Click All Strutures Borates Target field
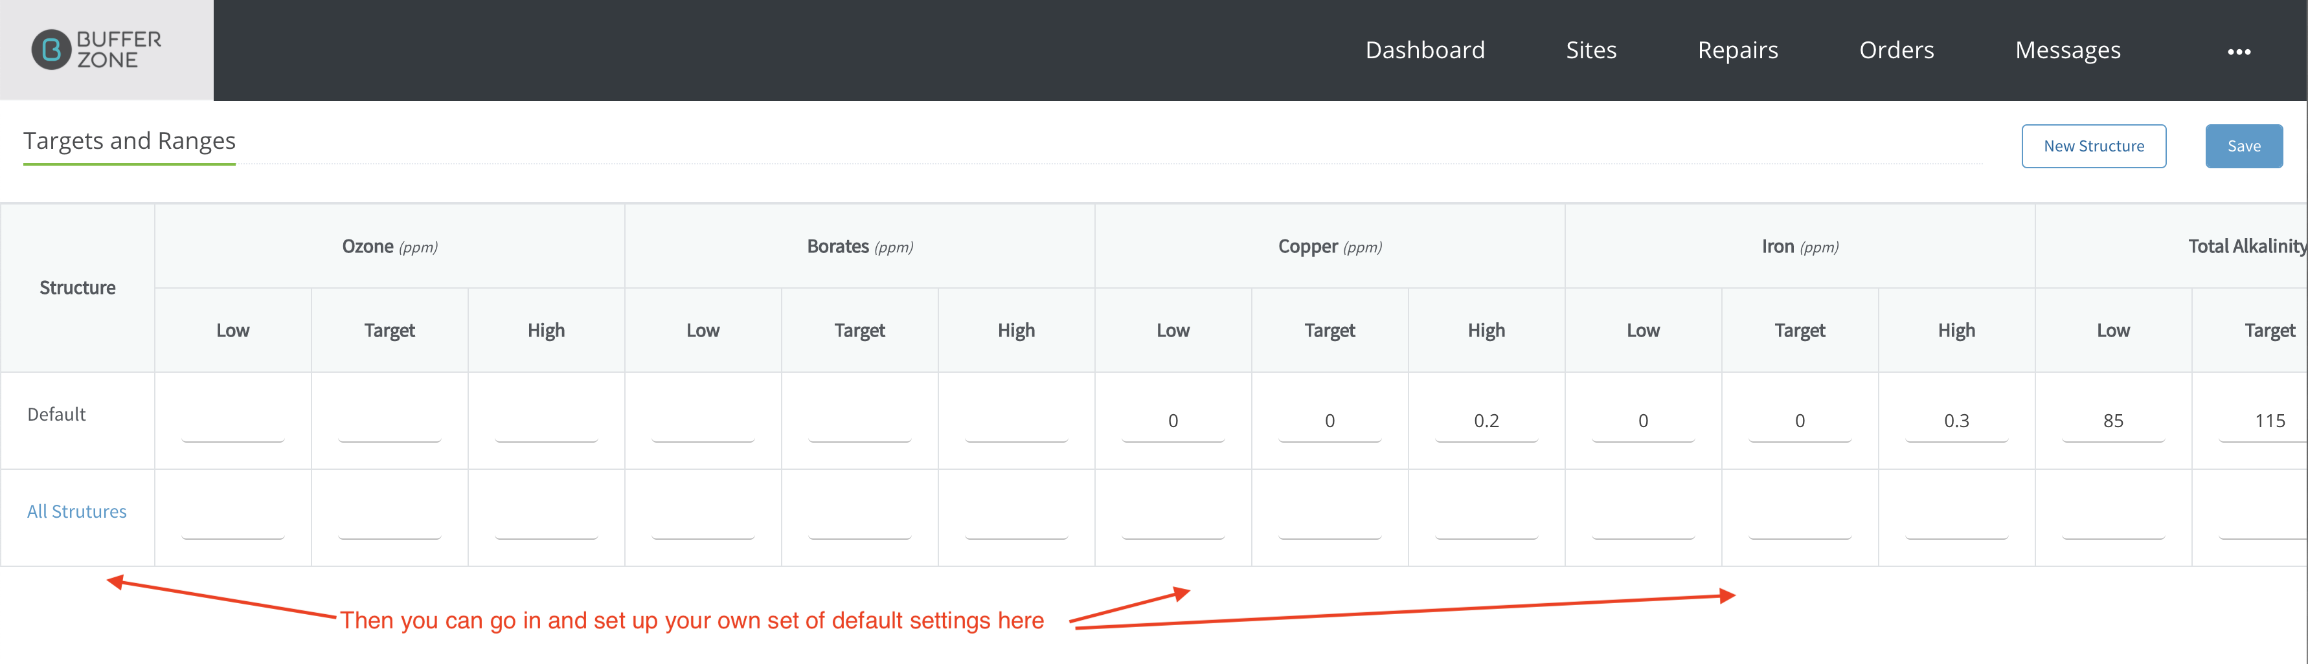This screenshot has height=664, width=2308. [x=859, y=518]
